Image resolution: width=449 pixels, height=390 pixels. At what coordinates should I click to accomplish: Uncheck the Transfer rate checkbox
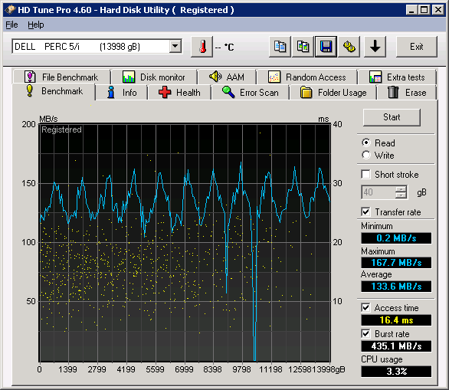tap(366, 212)
